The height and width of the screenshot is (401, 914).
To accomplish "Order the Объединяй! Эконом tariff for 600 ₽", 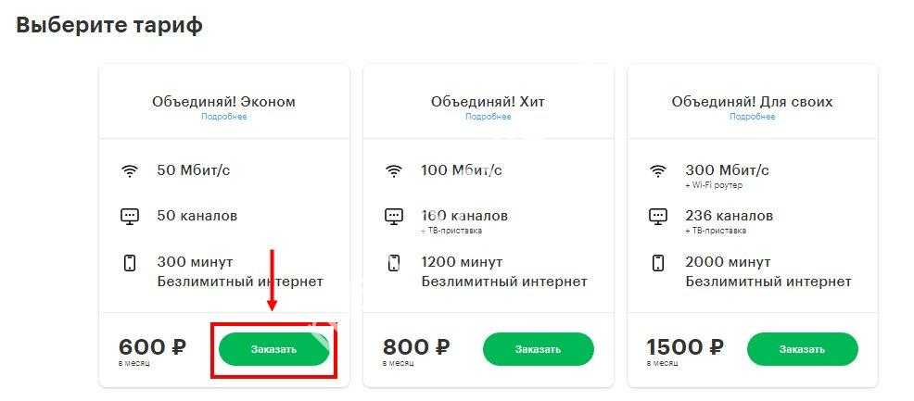I will [x=274, y=349].
